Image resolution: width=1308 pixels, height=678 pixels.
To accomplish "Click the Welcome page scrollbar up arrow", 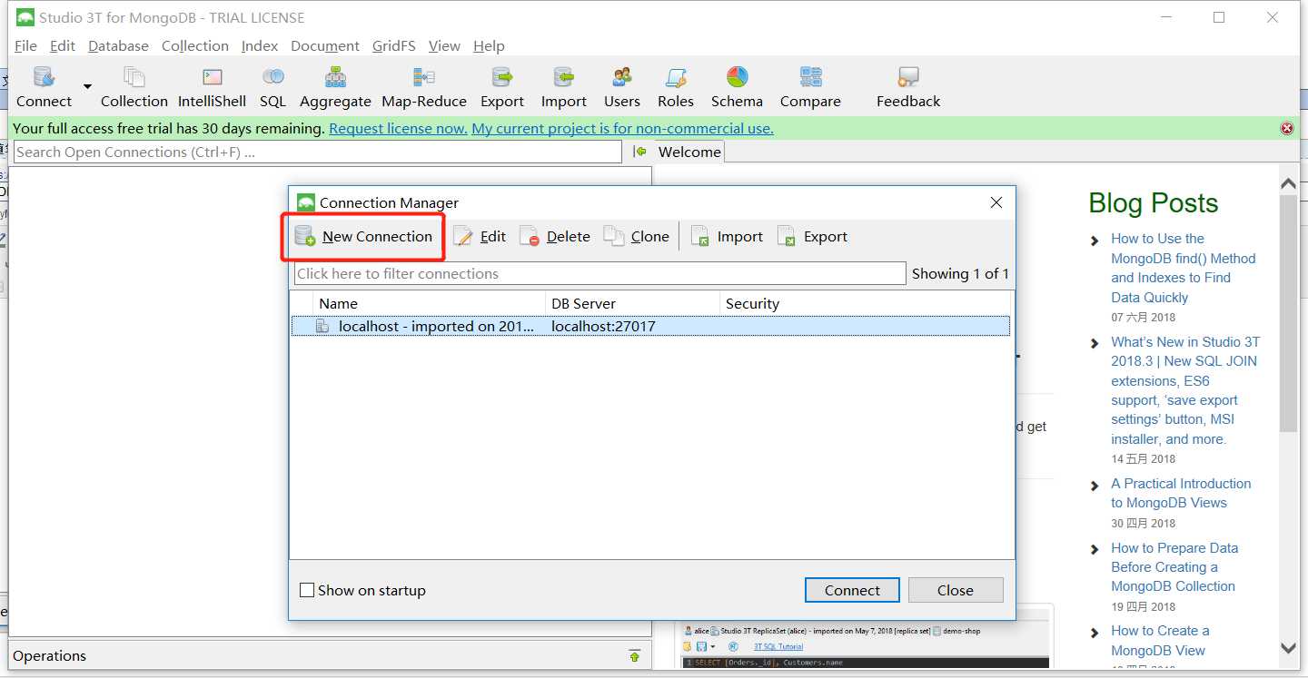I will [x=1288, y=184].
